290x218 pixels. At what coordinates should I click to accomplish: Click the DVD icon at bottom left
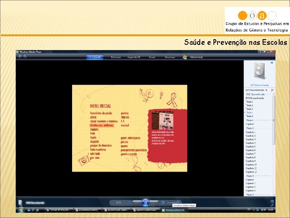(21, 202)
